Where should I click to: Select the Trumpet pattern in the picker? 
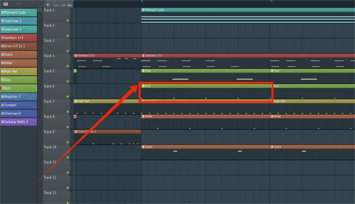tap(19, 105)
